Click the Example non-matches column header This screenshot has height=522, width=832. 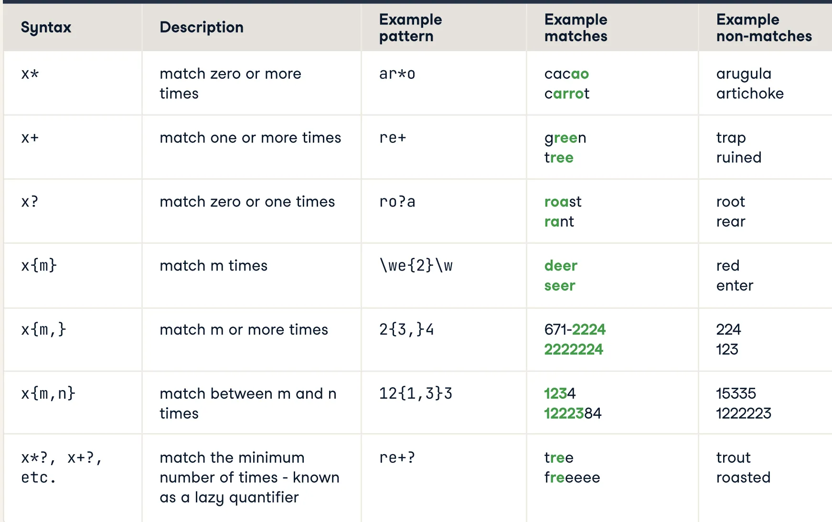(764, 28)
